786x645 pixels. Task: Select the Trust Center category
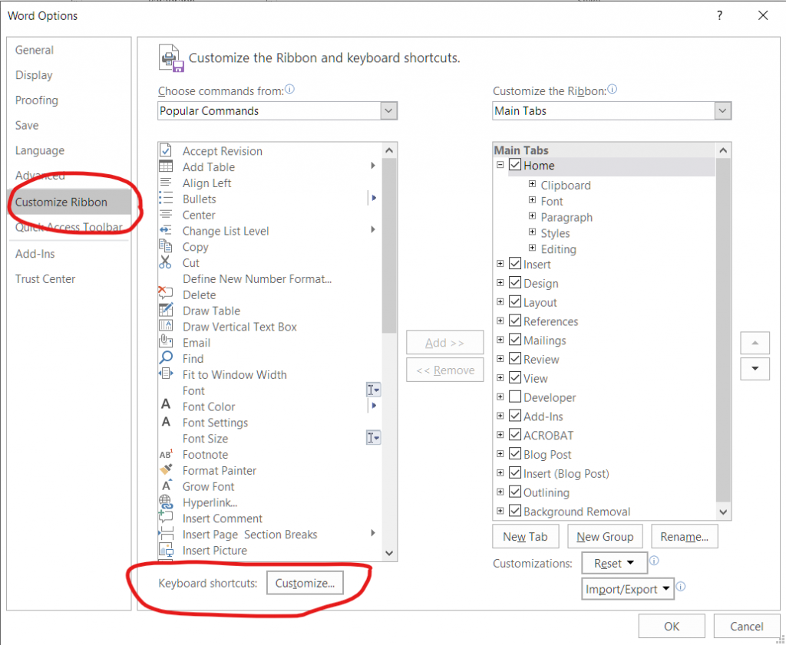(45, 278)
